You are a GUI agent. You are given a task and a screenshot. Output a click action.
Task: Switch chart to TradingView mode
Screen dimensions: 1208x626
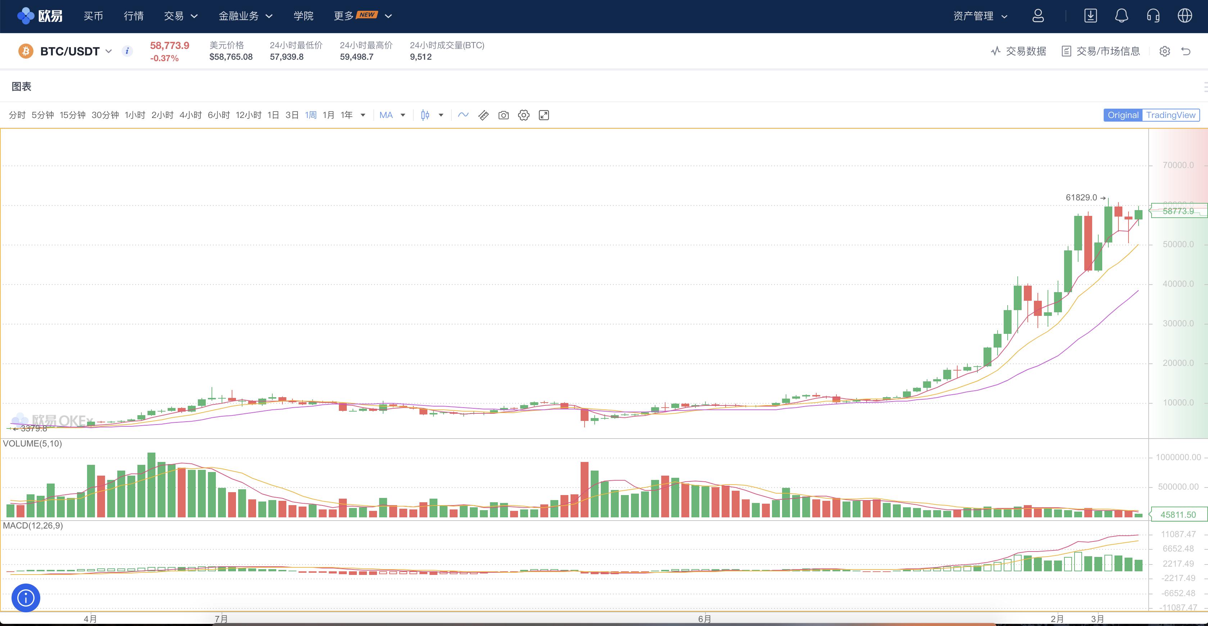[x=1171, y=115]
